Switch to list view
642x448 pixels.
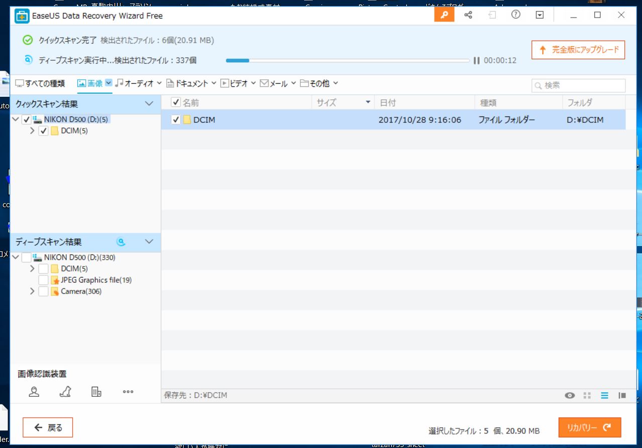point(604,395)
